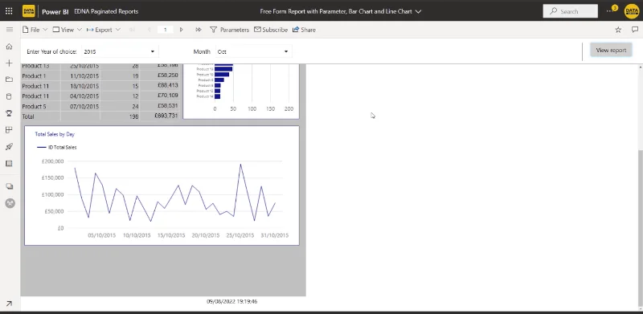
Task: Open Workspaces icon in sidebar
Action: (10, 186)
